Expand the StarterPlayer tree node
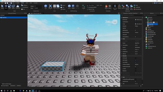Image resolution: width=163 pixels, height=92 pixels. point(144,41)
